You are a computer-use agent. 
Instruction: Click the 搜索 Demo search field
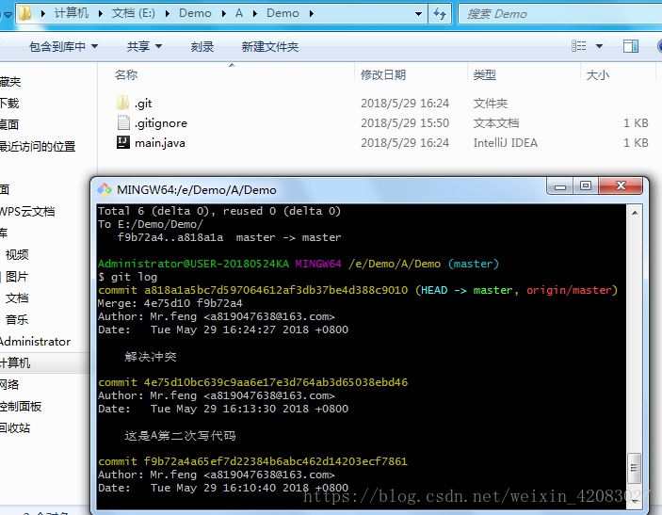(560, 14)
